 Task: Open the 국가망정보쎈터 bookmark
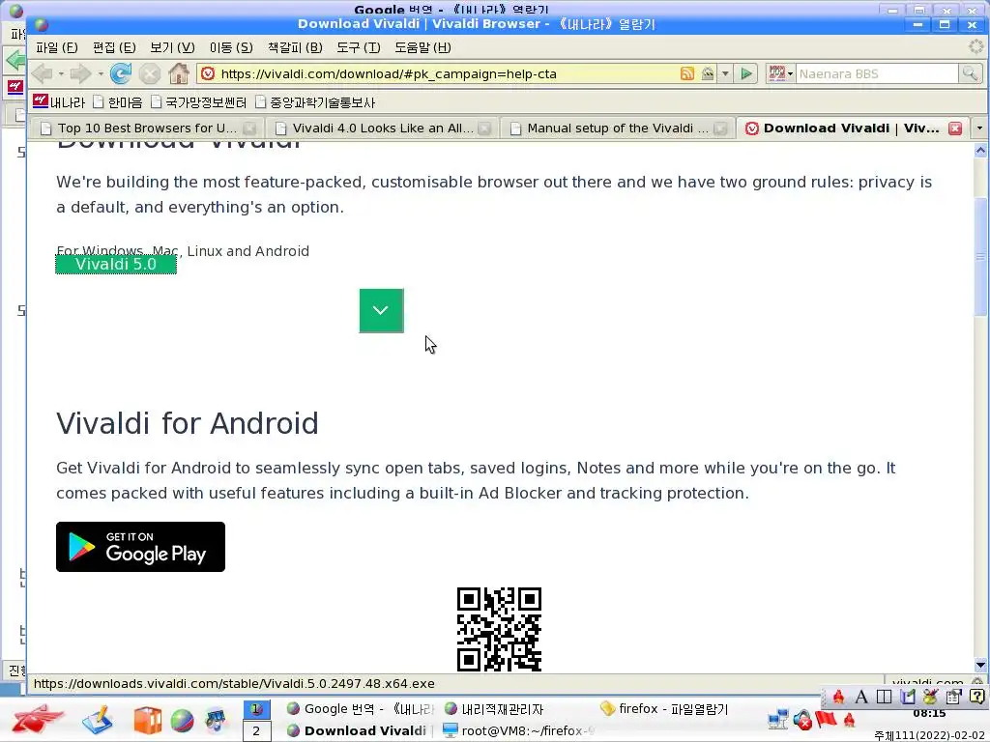pyautogui.click(x=198, y=101)
